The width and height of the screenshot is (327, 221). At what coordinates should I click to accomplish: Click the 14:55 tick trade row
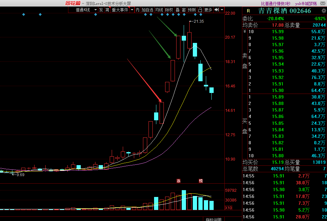tap(284, 176)
